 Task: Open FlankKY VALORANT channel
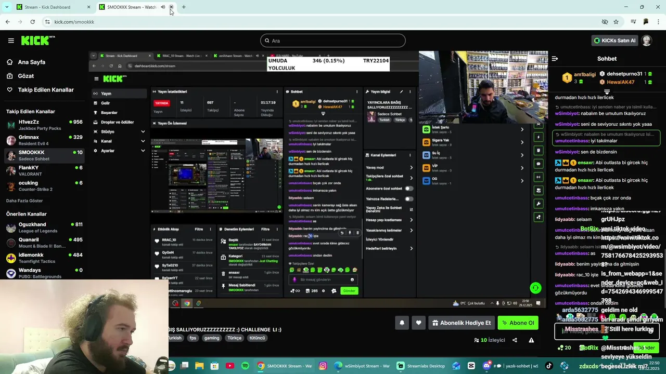pyautogui.click(x=44, y=171)
